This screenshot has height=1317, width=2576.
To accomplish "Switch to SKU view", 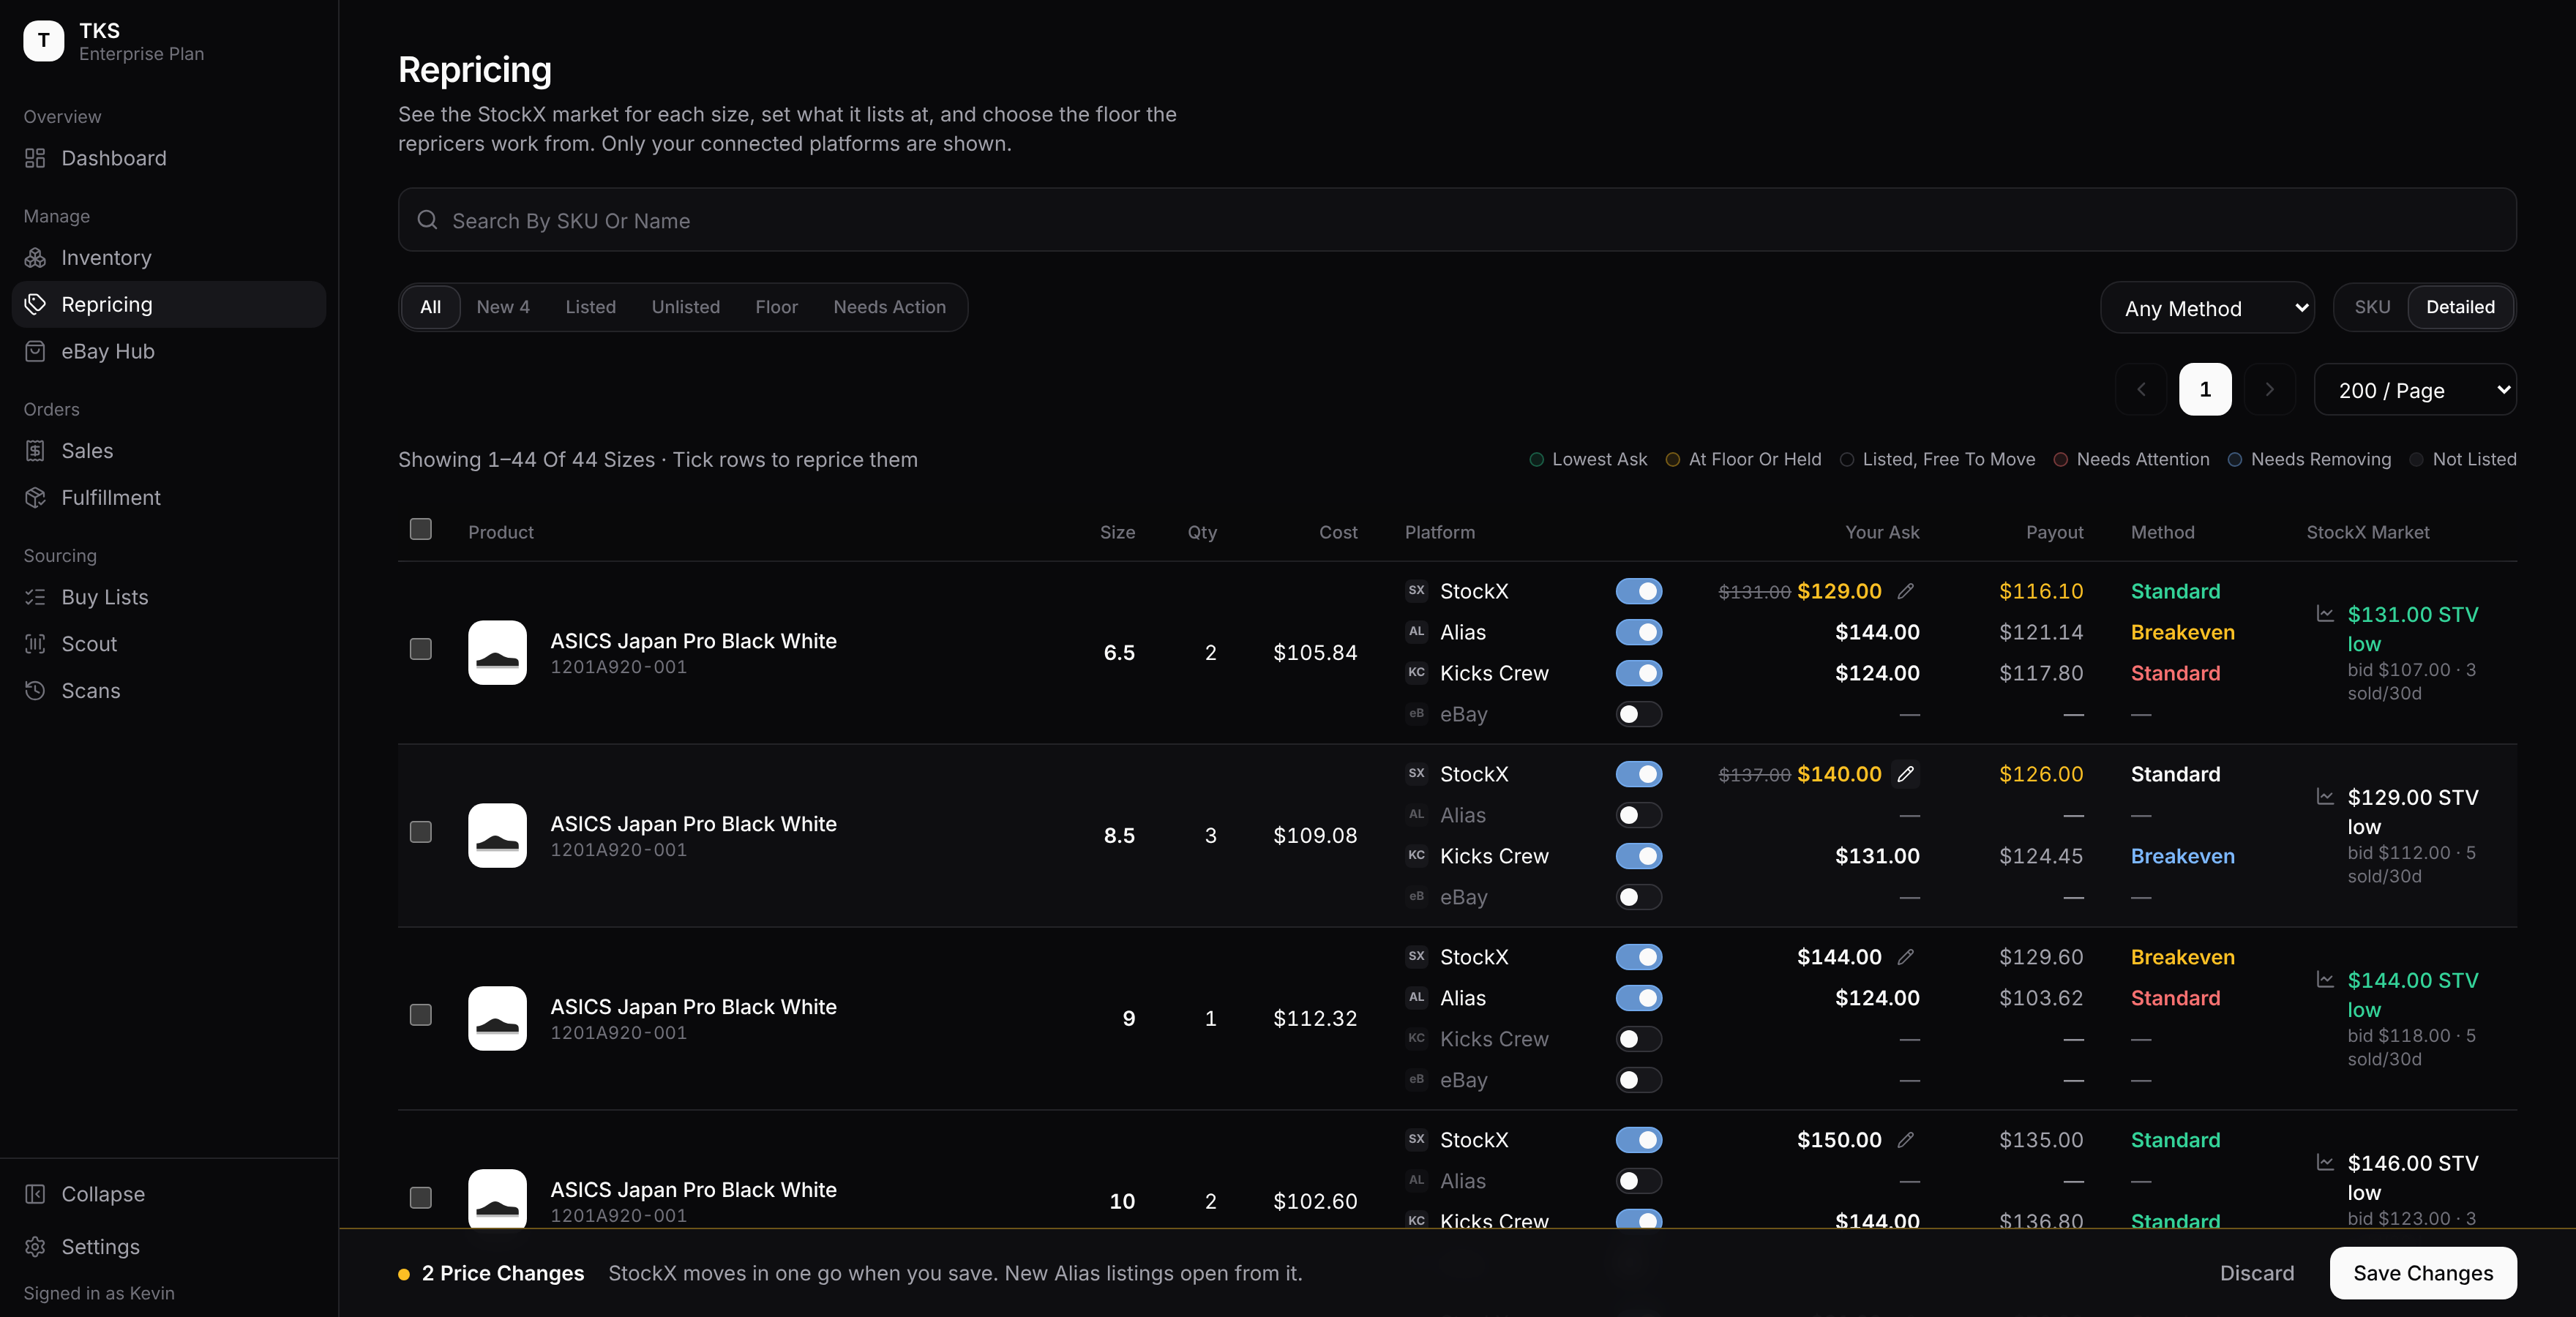I will coord(2372,307).
